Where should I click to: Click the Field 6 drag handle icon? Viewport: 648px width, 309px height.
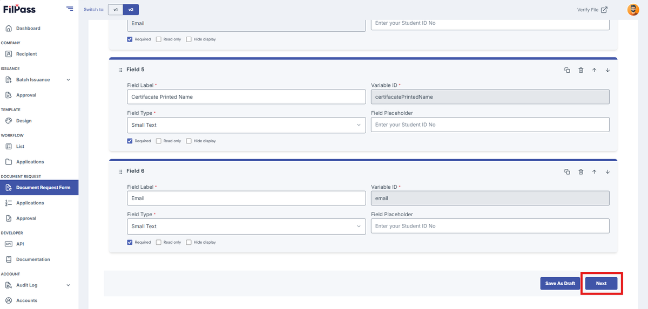tap(120, 171)
